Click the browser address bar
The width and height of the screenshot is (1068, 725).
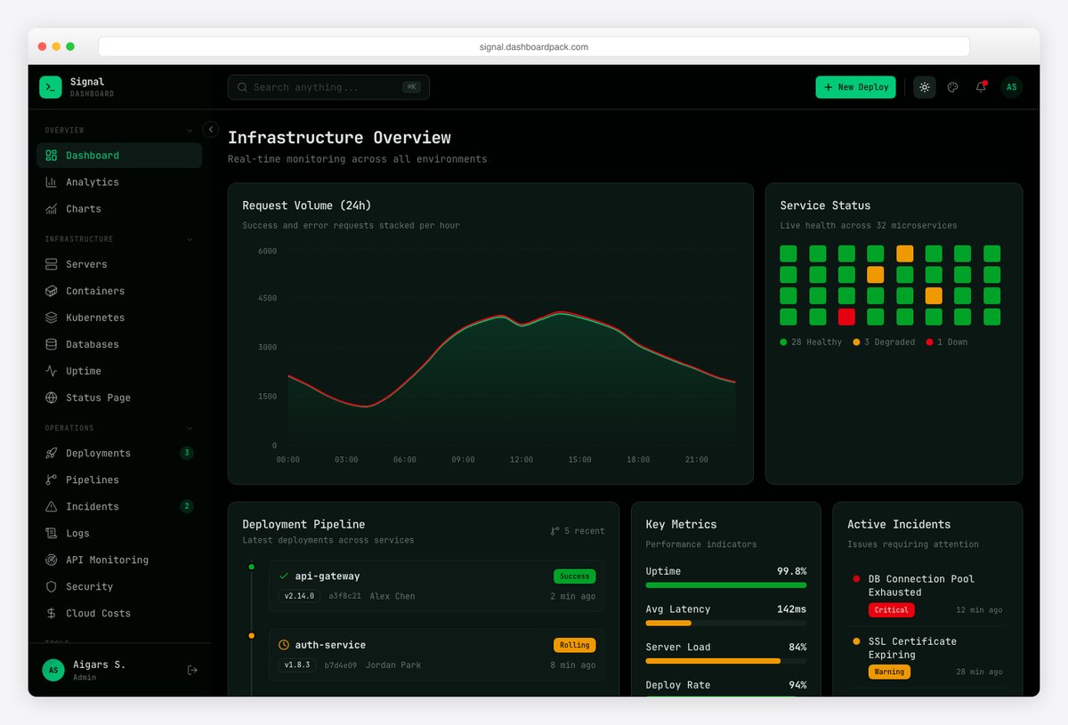pyautogui.click(x=534, y=46)
